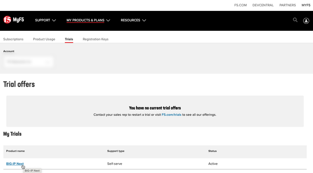Click the Support type column header

click(116, 151)
